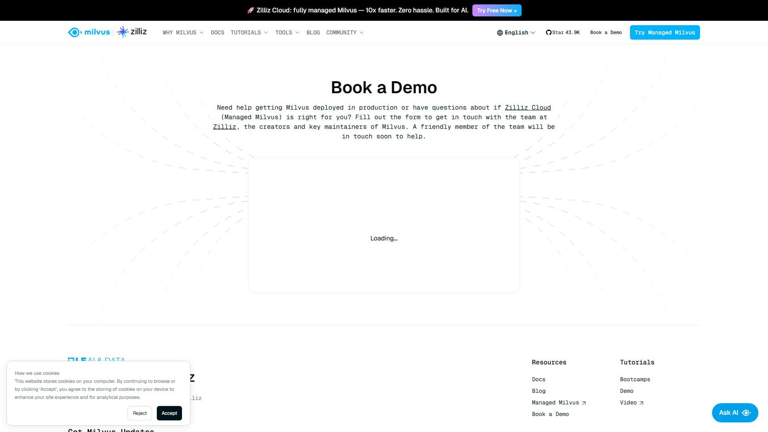Click the Zilliz logo in header
Screen dimensions: 768x432
pyautogui.click(x=132, y=32)
